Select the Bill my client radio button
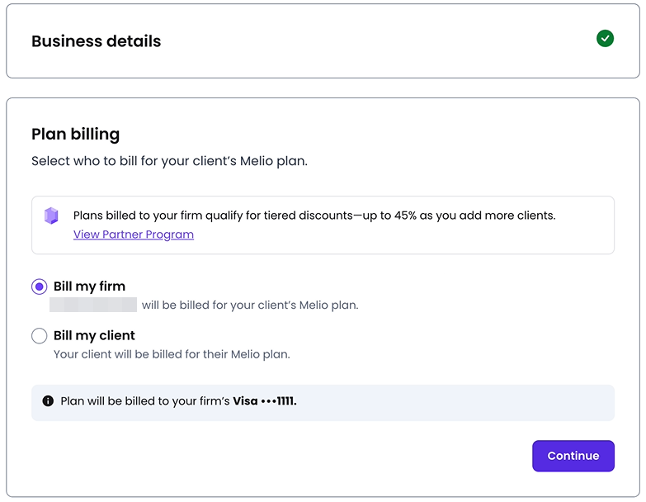This screenshot has width=646, height=502. (39, 336)
